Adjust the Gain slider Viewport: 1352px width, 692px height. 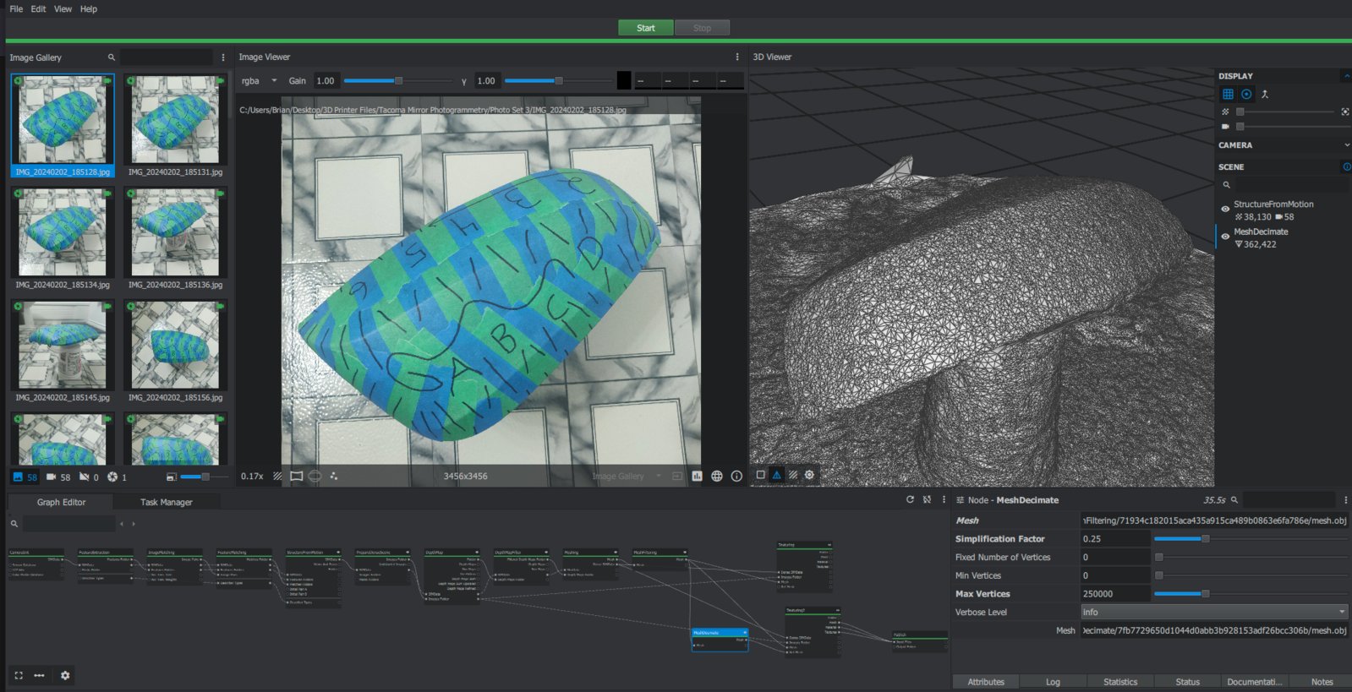click(397, 81)
